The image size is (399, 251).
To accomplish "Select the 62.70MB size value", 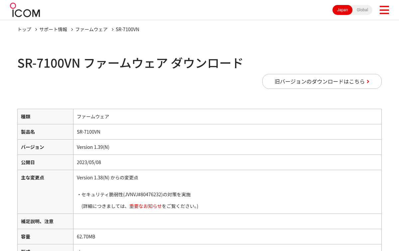I will coord(86,236).
